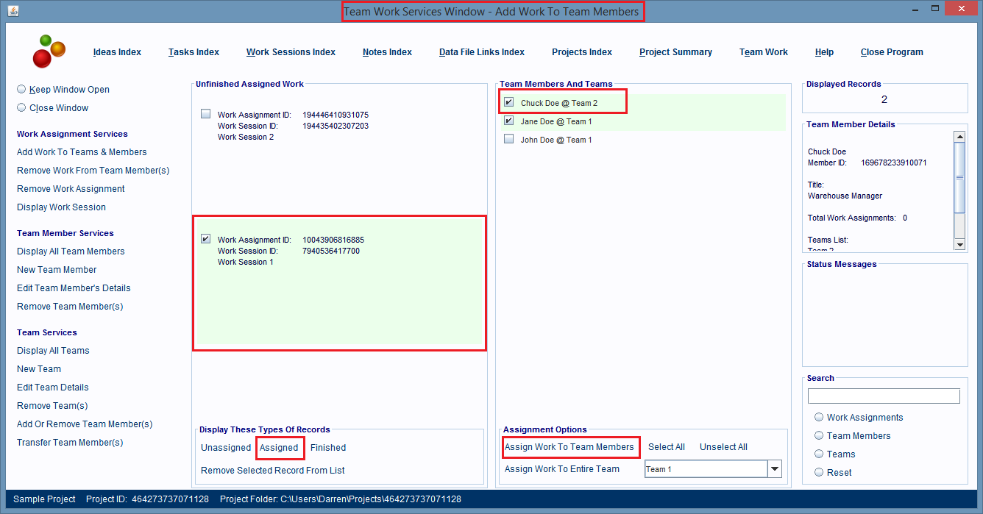Click Project Folder path in status bar
983x514 pixels.
341,499
